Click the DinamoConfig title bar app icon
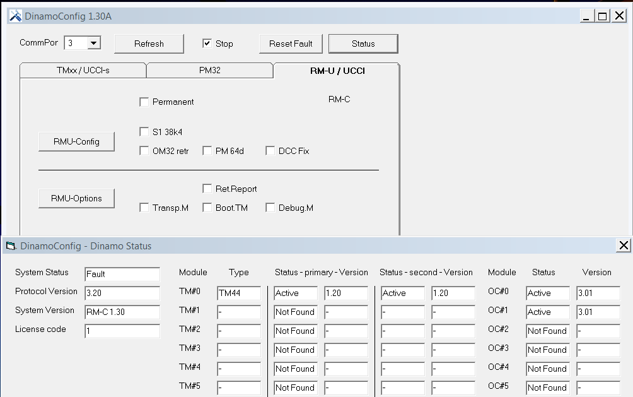Screen dimensions: 633x397 click(x=15, y=16)
